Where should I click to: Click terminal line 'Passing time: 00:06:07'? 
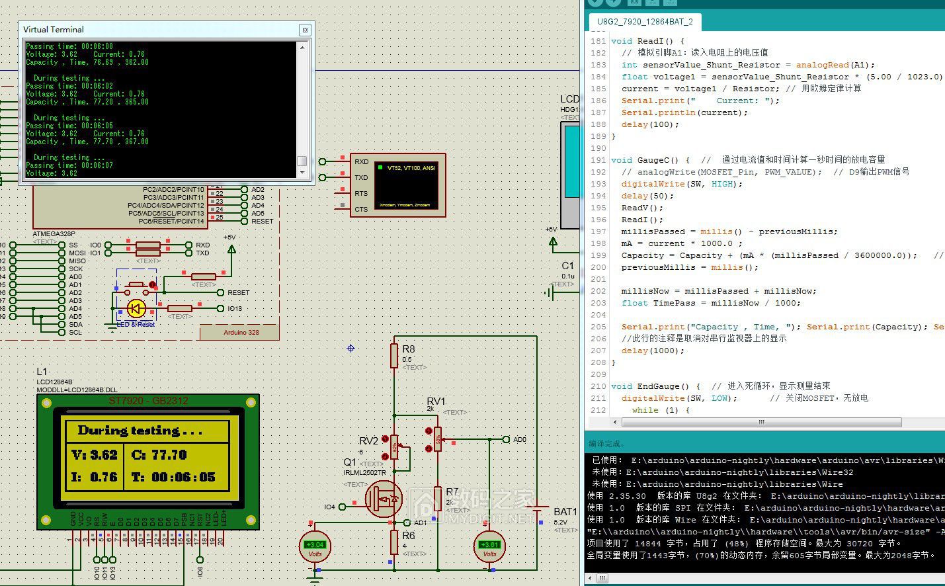click(x=69, y=165)
